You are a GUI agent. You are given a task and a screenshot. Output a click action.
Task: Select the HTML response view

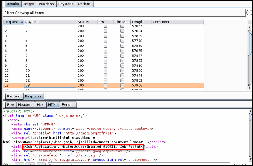click(x=53, y=105)
